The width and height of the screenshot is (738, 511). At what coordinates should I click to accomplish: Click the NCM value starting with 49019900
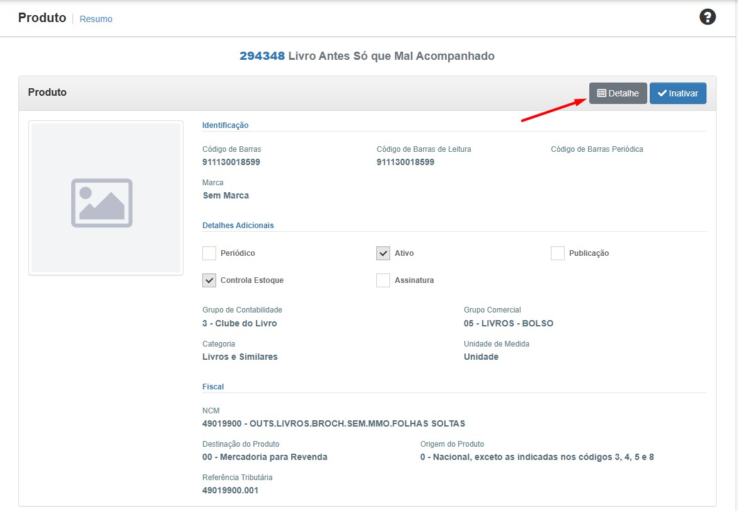(333, 423)
